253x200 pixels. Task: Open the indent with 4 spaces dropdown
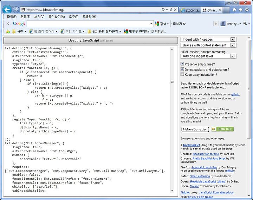click(x=208, y=39)
